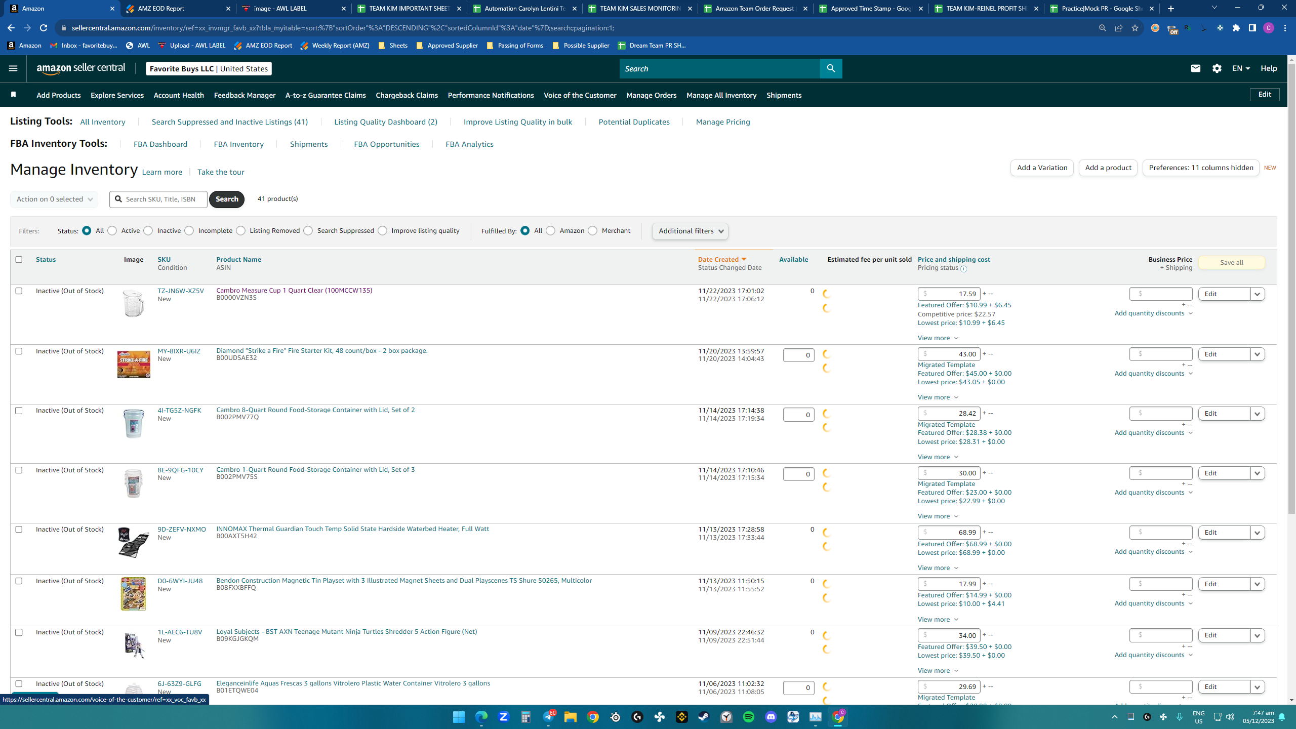
Task: Bookmark this page with the star icon
Action: [x=1135, y=28]
